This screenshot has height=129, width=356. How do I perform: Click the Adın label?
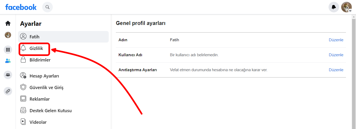click(x=123, y=40)
